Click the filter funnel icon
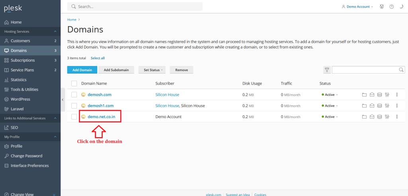 (327, 70)
